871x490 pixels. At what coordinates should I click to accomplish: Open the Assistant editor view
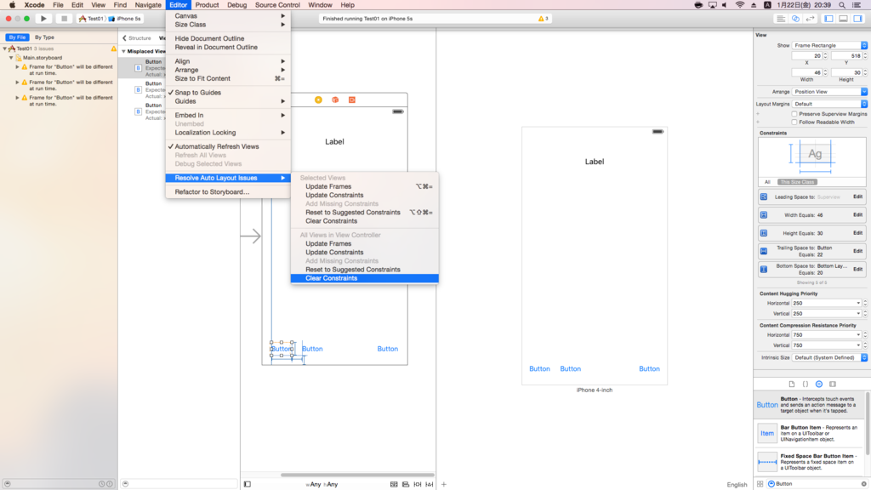pos(795,19)
